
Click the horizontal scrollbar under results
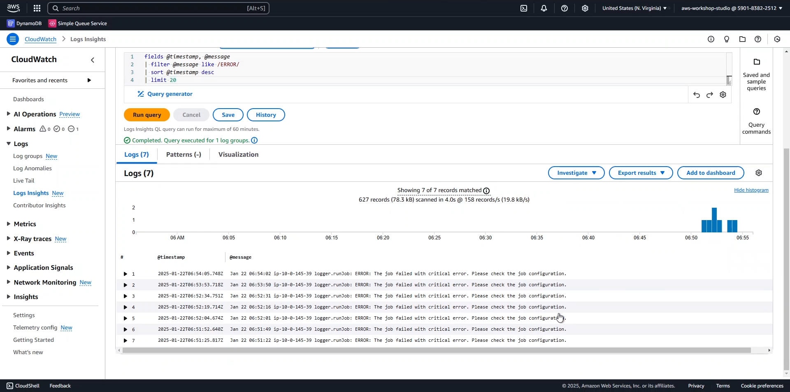click(x=436, y=350)
